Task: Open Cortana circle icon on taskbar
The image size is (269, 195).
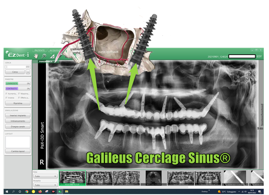Action: pos(20,192)
